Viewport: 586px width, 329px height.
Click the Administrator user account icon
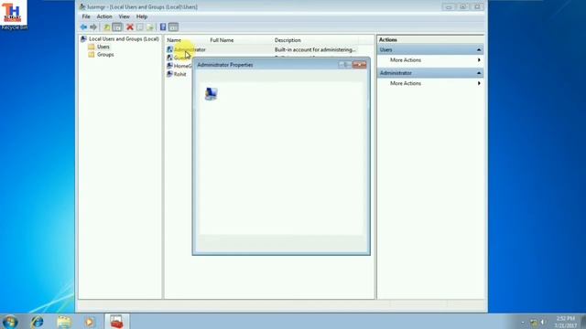(x=169, y=49)
